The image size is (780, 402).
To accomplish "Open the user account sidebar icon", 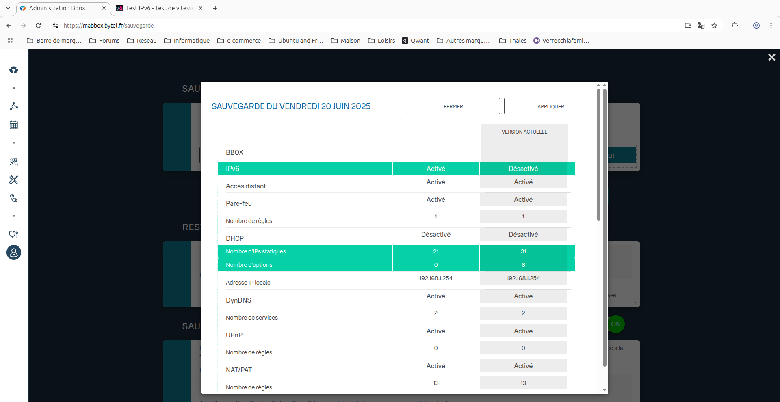I will click(14, 253).
